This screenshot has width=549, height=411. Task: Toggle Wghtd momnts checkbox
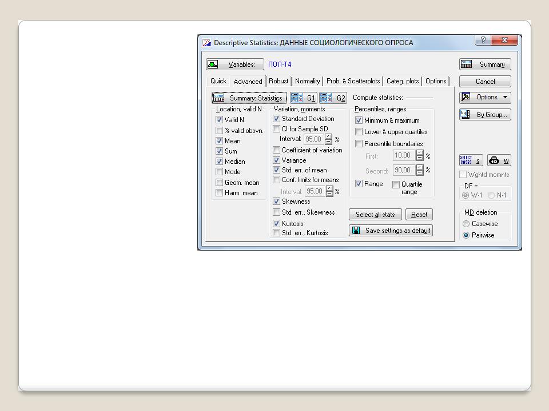pyautogui.click(x=463, y=175)
